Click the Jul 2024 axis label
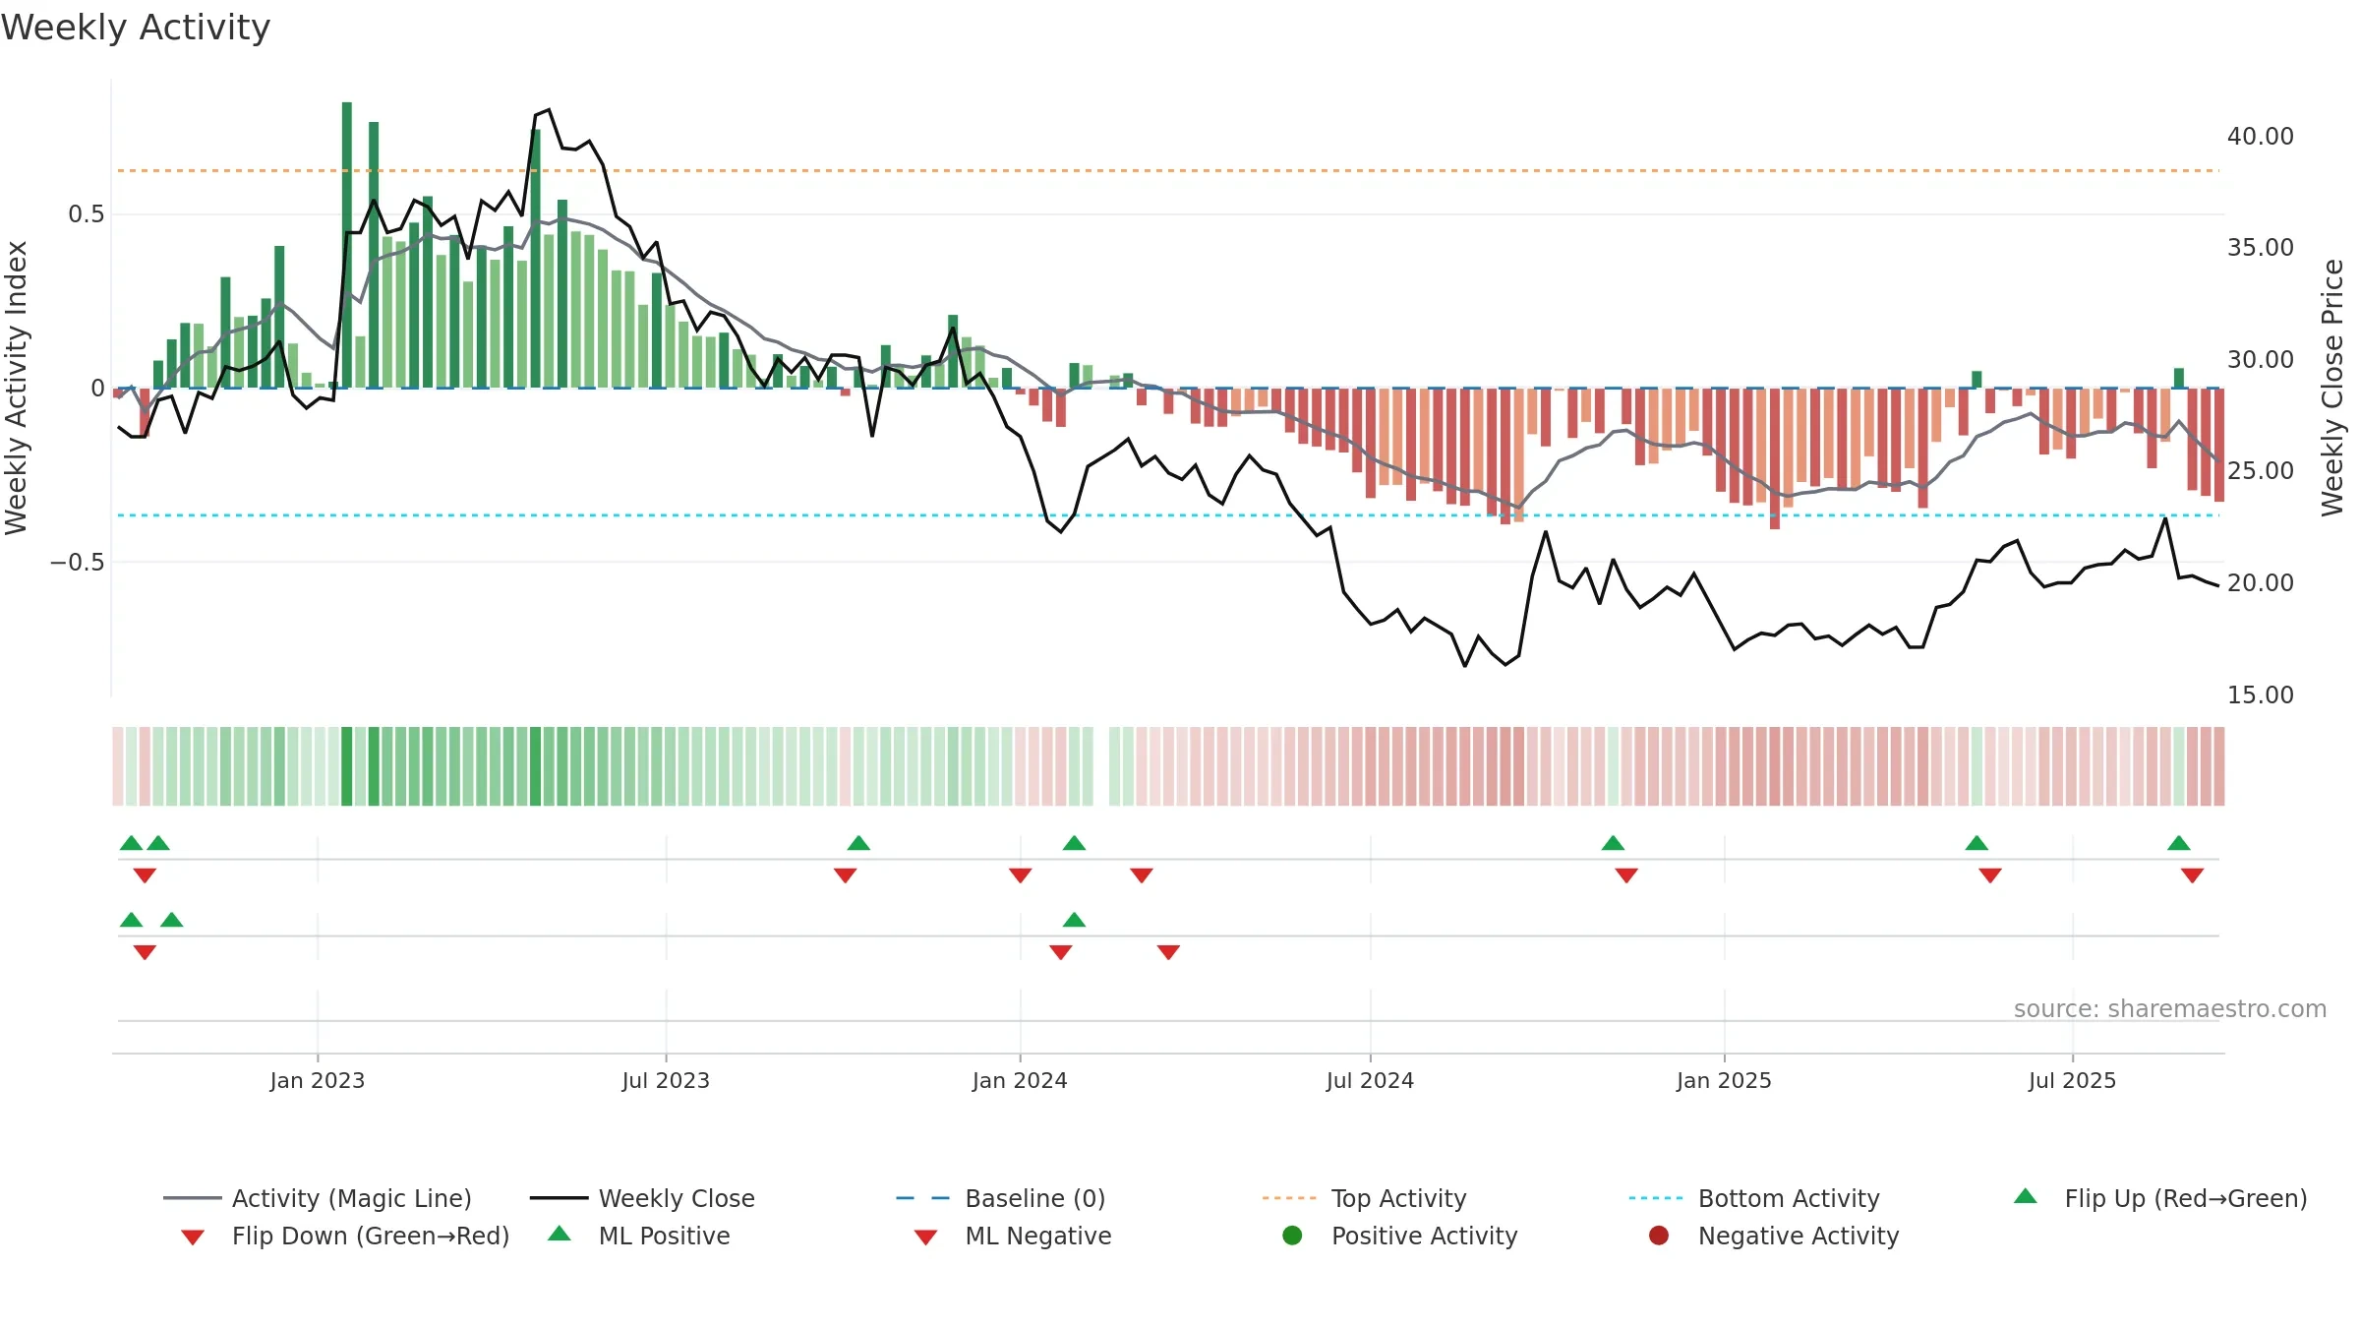The height and width of the screenshot is (1328, 2360). pyautogui.click(x=1370, y=1080)
